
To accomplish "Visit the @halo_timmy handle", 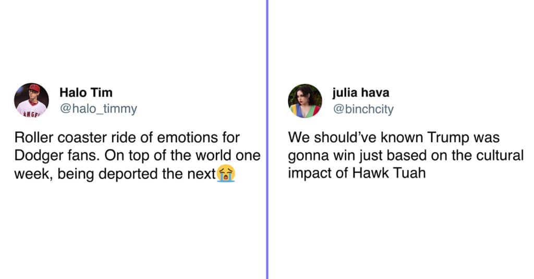I will point(99,109).
